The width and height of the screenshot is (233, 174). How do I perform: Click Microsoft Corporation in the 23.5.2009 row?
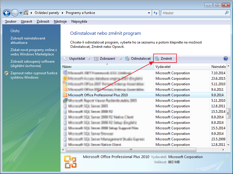tap(173, 139)
